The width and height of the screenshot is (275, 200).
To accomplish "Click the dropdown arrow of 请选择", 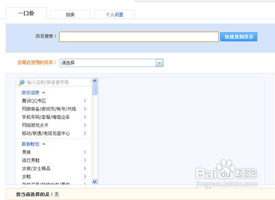I will 159,63.
